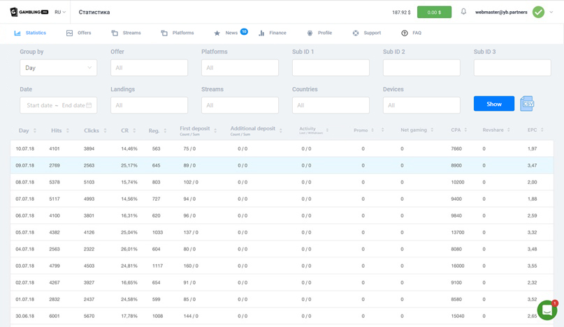Open the Platforms filter dropdown

(240, 68)
